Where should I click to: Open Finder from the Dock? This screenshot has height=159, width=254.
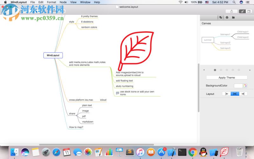[15, 152]
